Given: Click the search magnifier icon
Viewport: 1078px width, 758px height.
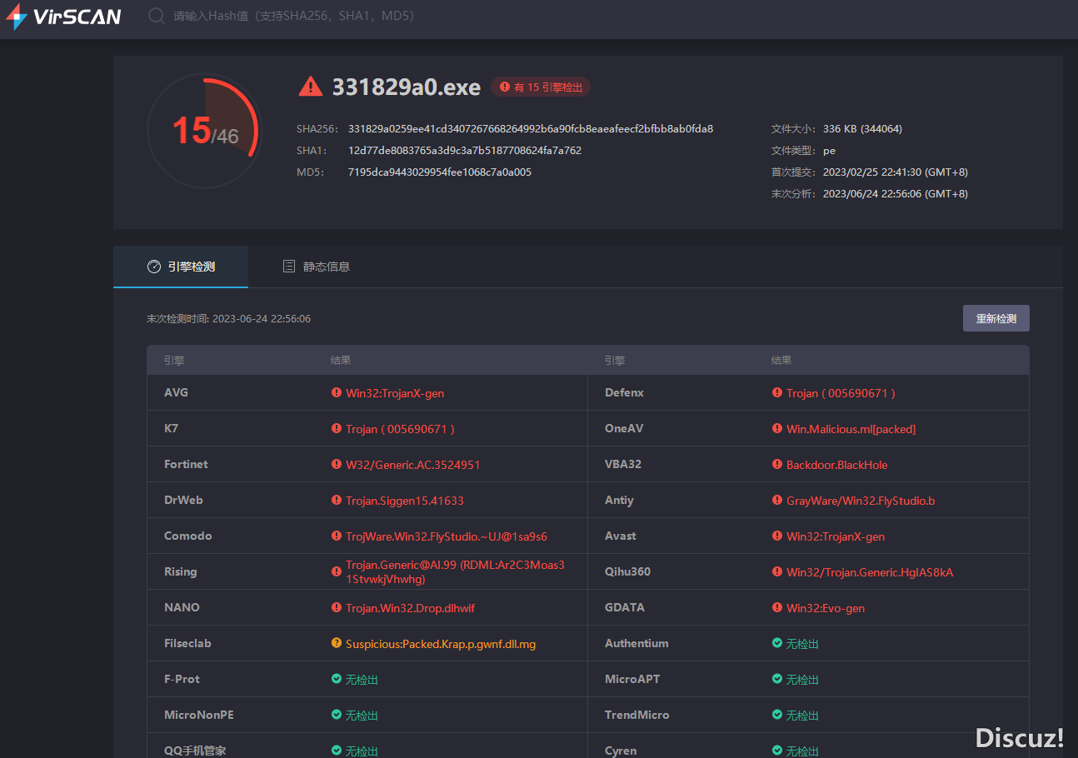Looking at the screenshot, I should (156, 16).
